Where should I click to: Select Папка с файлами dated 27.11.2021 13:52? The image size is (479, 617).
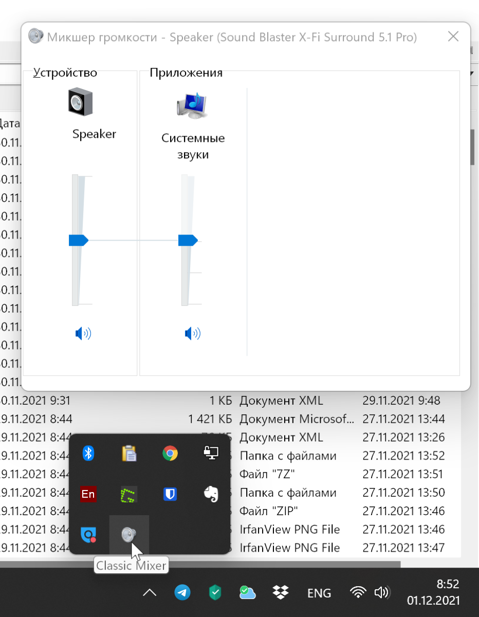[x=288, y=456]
